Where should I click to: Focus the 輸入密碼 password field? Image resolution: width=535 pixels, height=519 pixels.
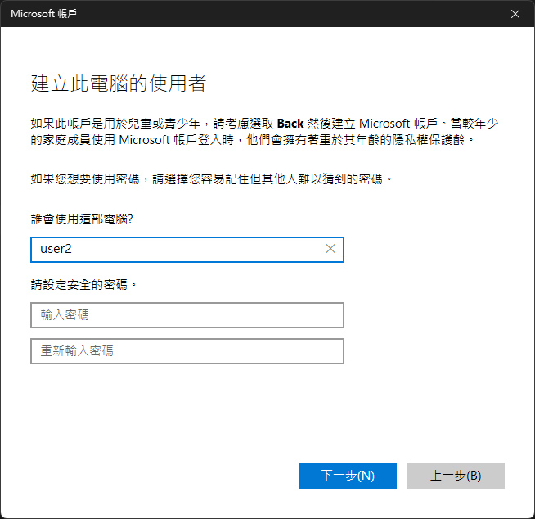click(x=187, y=315)
